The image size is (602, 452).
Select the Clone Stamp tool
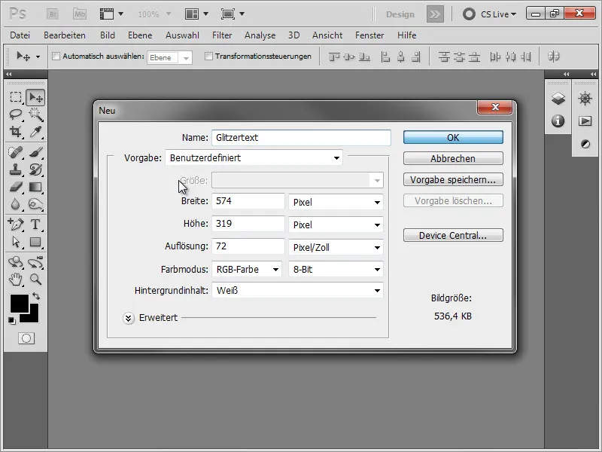[x=16, y=169]
